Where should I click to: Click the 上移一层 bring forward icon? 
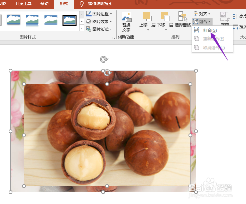147,16
